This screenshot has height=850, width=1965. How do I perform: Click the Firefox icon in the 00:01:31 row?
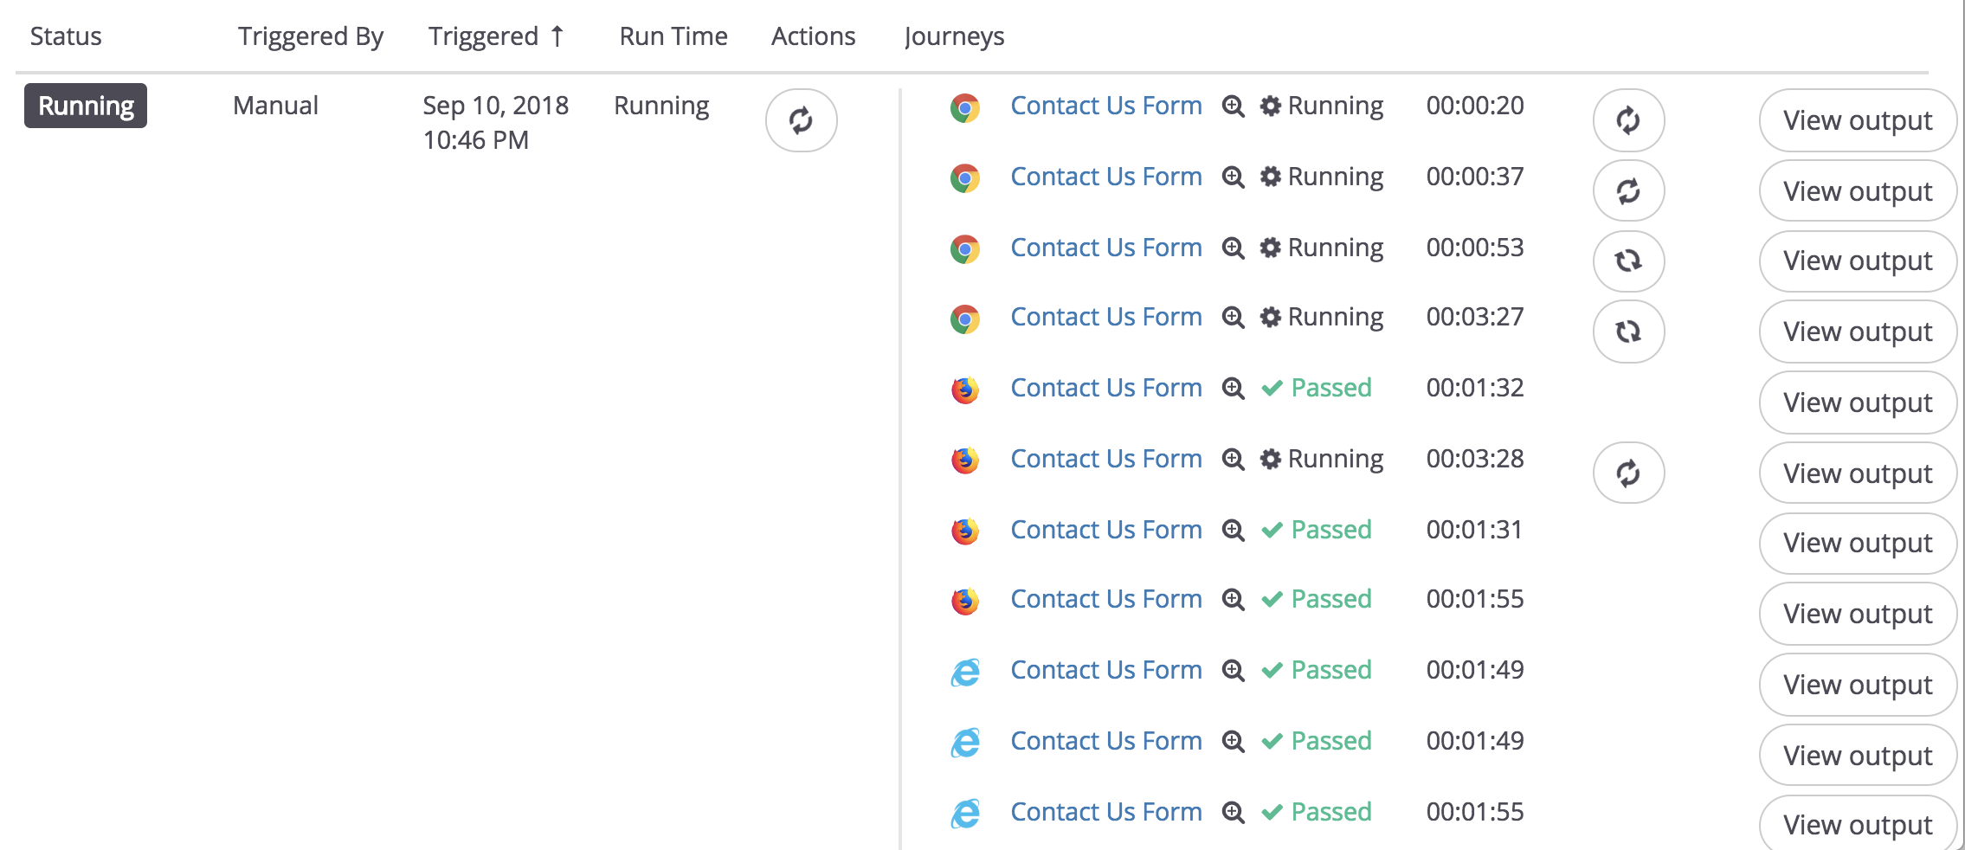point(964,531)
